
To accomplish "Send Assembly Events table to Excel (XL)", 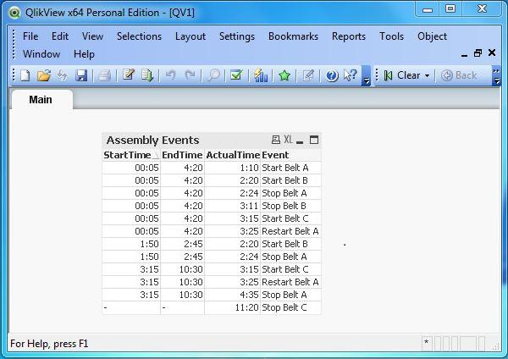I will pos(289,140).
